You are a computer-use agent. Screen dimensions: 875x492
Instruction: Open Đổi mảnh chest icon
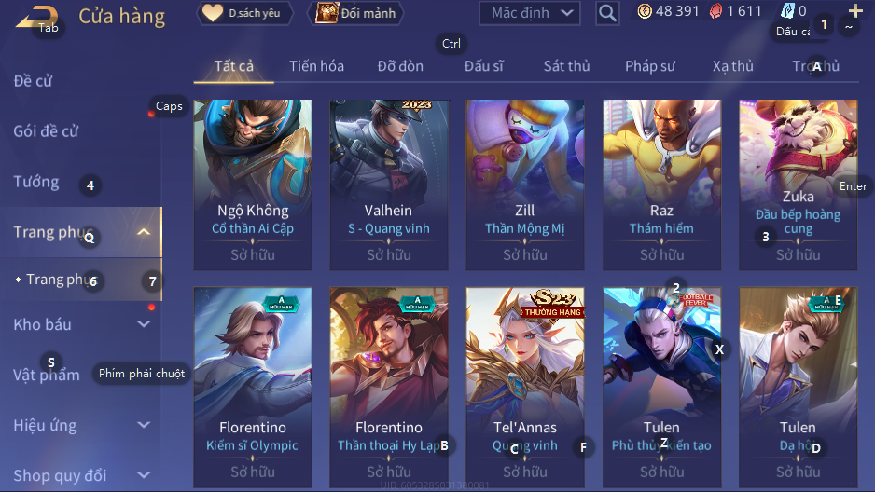tap(326, 13)
